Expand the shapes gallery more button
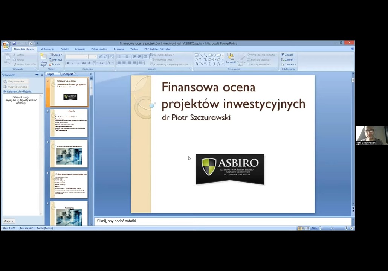 click(x=223, y=64)
